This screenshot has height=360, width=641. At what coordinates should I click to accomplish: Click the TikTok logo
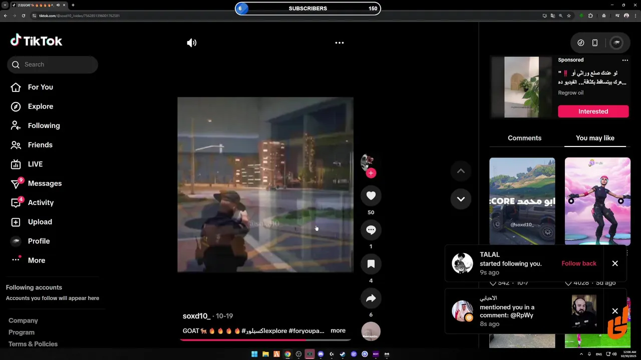click(x=36, y=40)
